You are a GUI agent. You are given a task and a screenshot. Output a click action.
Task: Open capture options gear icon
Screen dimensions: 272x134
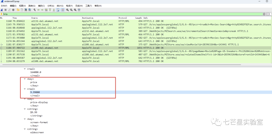[13, 10]
